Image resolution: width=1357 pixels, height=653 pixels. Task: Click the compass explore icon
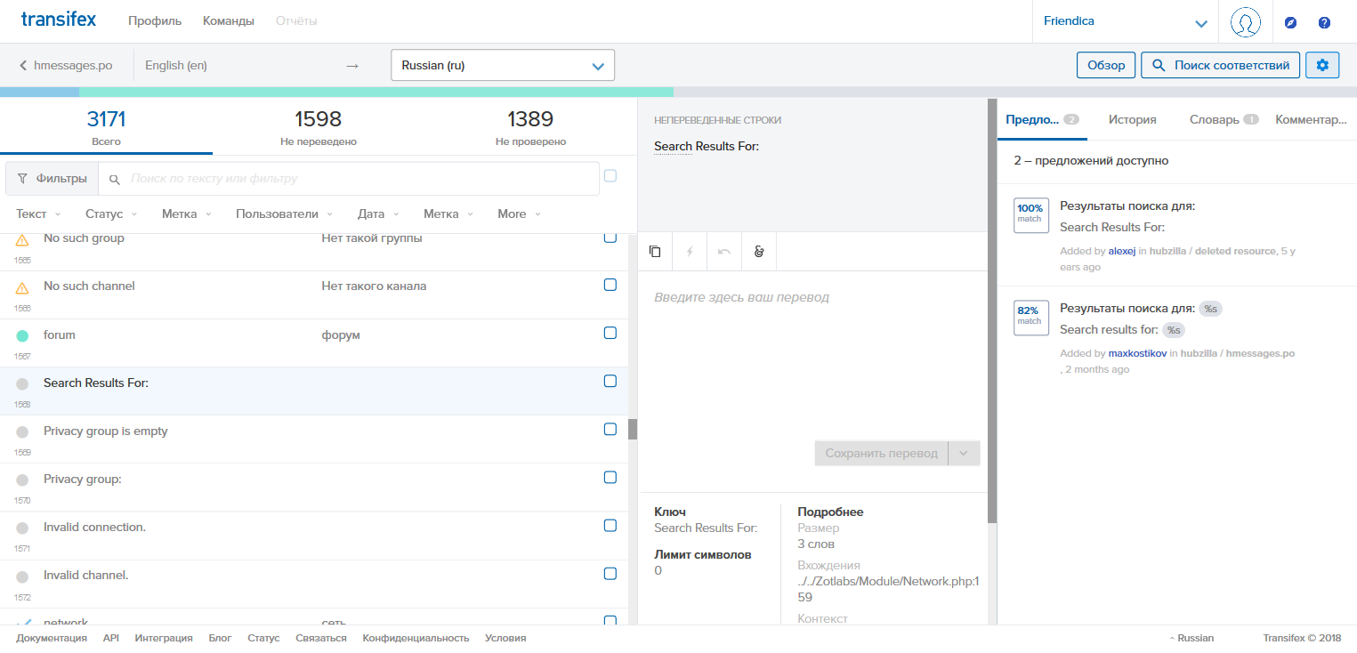1290,22
